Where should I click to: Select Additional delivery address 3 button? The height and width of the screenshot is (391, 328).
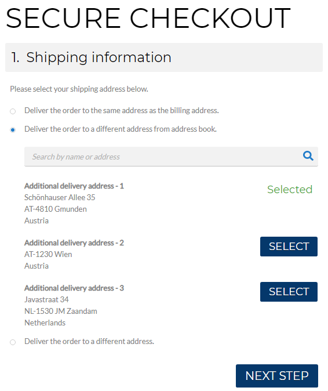289,292
